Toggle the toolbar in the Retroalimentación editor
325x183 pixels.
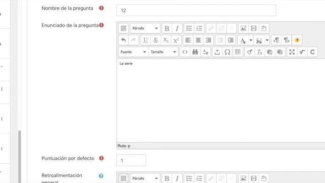[123, 178]
